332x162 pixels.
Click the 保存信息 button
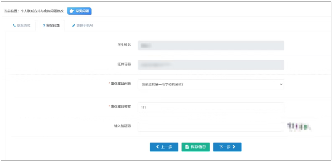tap(196, 147)
